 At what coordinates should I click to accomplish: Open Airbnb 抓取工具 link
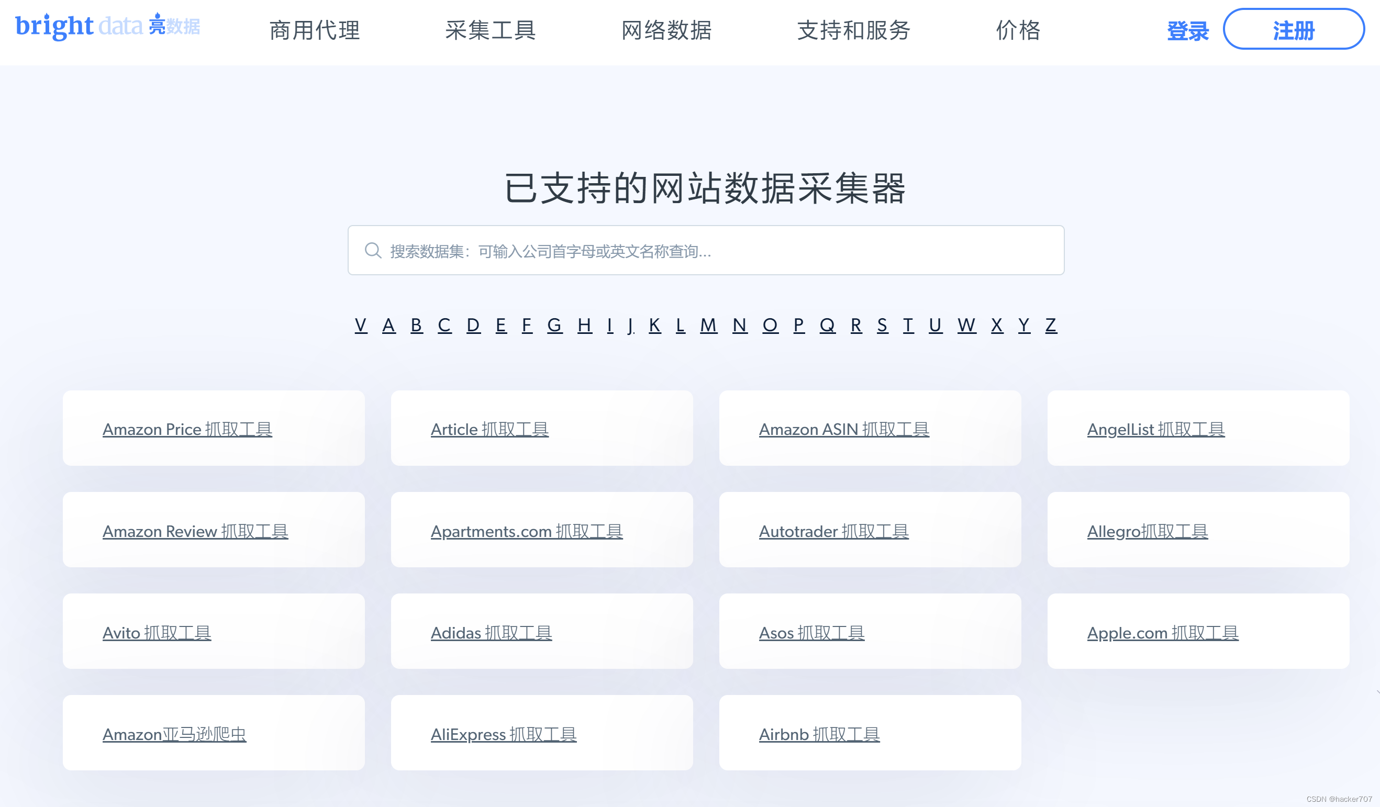click(819, 734)
